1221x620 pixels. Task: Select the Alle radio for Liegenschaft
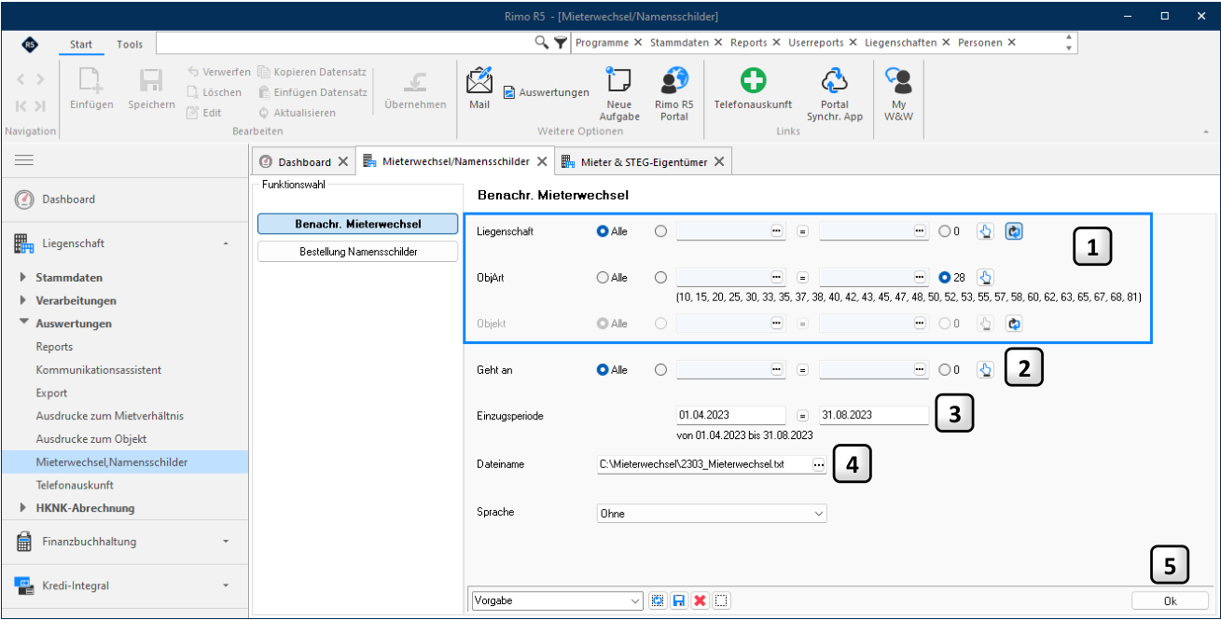(603, 231)
